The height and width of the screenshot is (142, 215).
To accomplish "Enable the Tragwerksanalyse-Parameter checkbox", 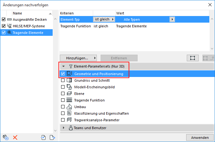I will click(63, 120).
